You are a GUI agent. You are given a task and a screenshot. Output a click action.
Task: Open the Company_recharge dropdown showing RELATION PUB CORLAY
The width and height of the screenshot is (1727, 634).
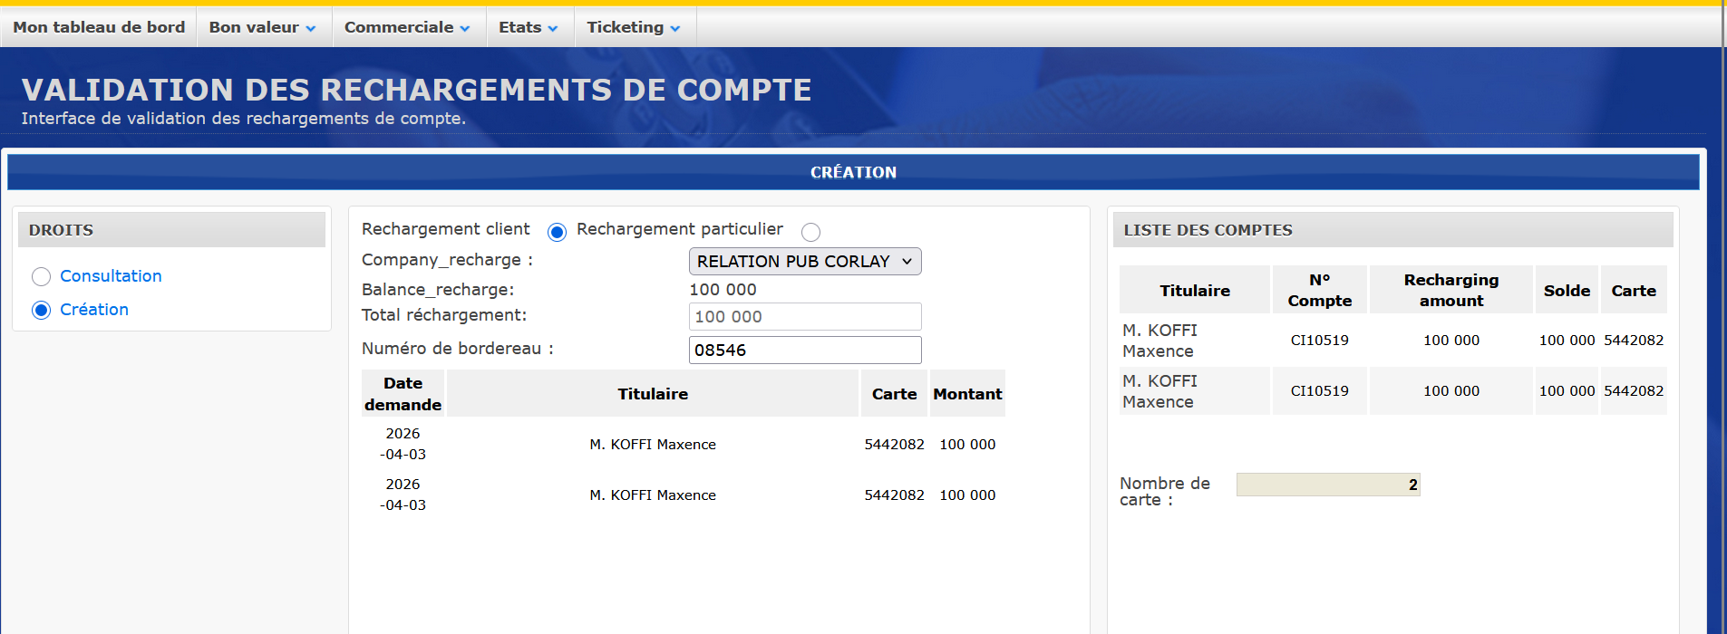[804, 262]
